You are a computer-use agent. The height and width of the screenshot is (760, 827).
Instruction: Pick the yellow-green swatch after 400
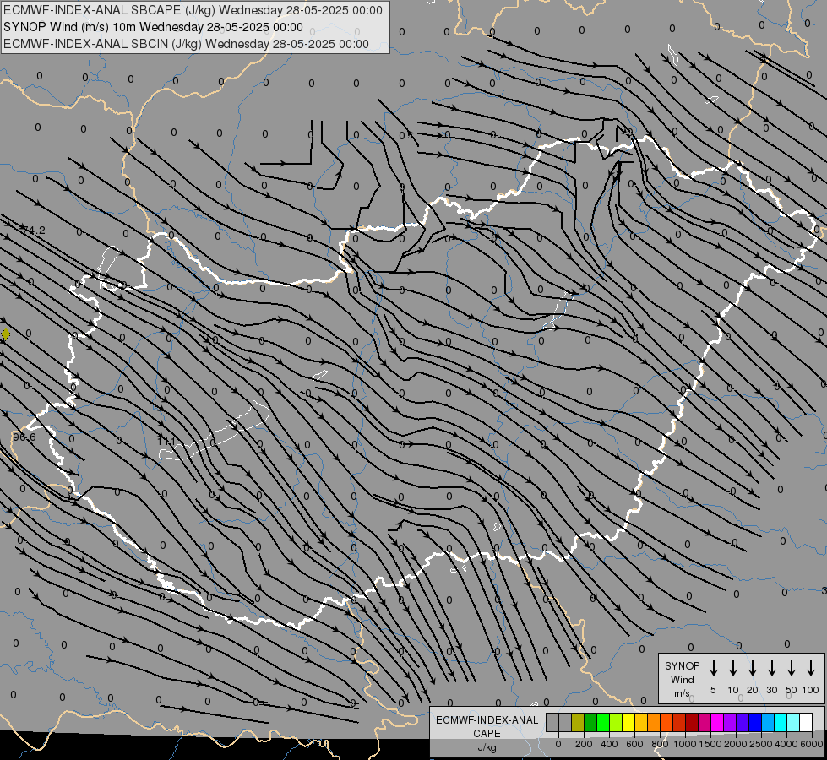point(616,722)
